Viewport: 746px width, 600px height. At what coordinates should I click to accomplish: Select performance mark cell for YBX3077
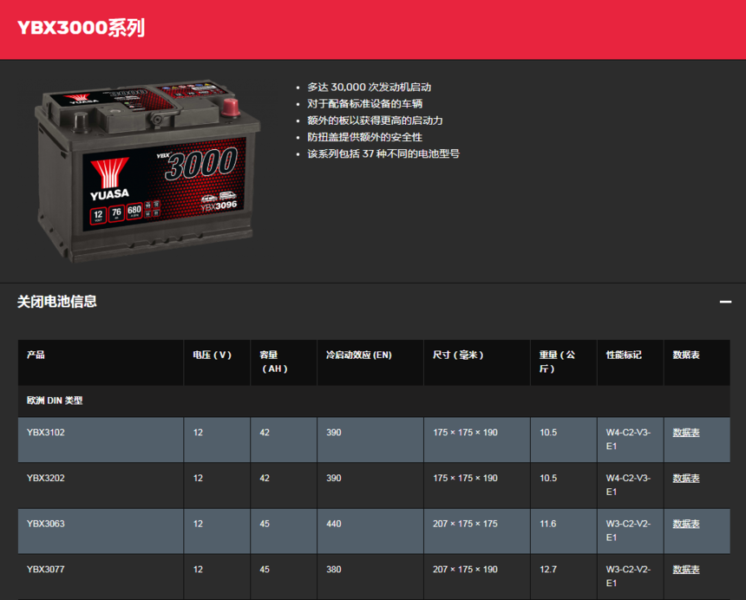[630, 577]
